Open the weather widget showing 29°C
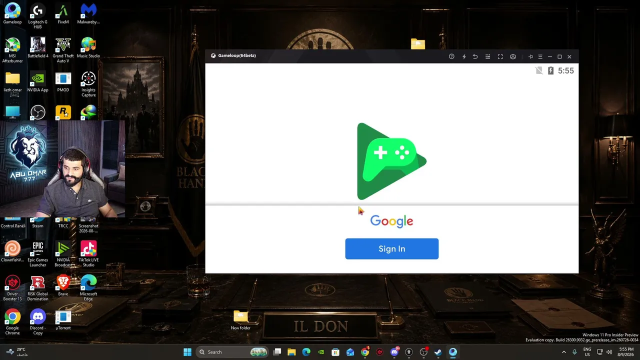The height and width of the screenshot is (360, 640). [x=17, y=352]
